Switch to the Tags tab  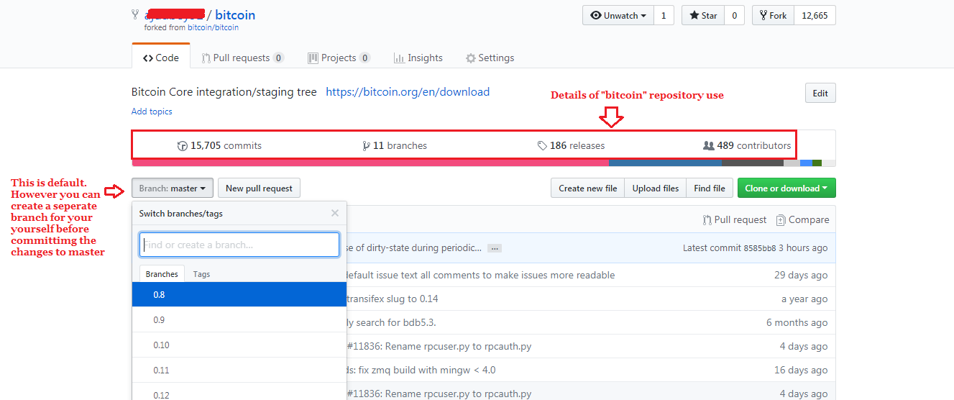pyautogui.click(x=201, y=274)
